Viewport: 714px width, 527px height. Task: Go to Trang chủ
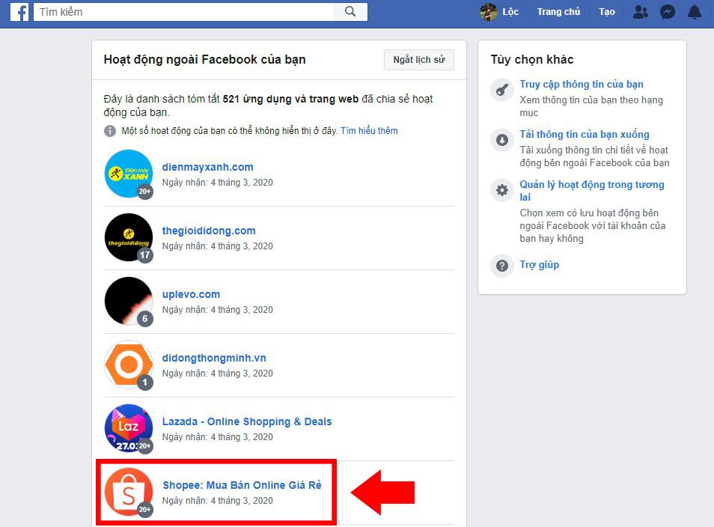[558, 12]
